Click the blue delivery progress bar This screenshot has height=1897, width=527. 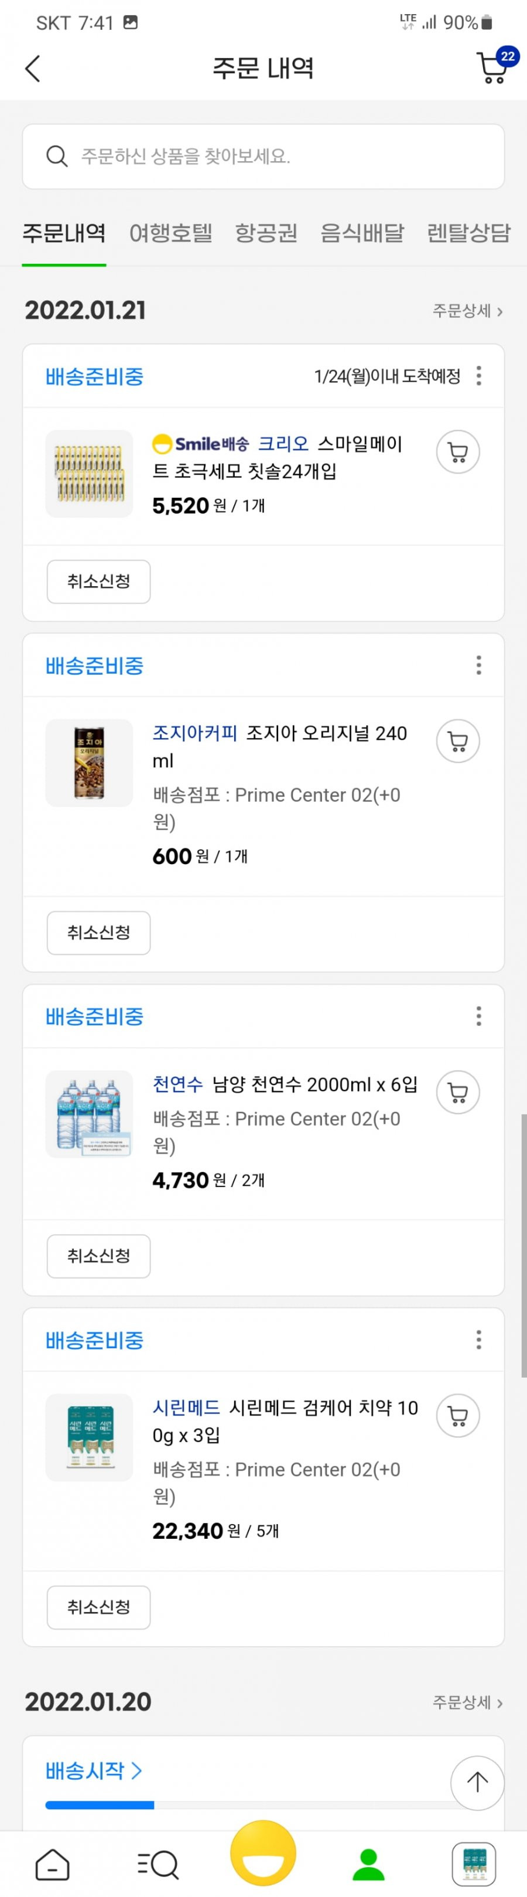tap(100, 1804)
